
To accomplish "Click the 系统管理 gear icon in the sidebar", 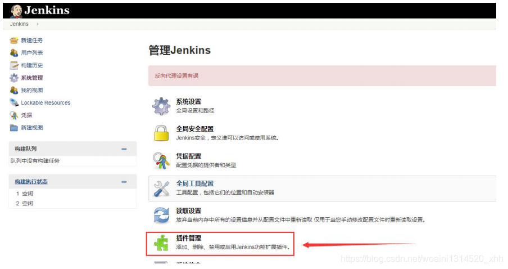I will coord(14,78).
